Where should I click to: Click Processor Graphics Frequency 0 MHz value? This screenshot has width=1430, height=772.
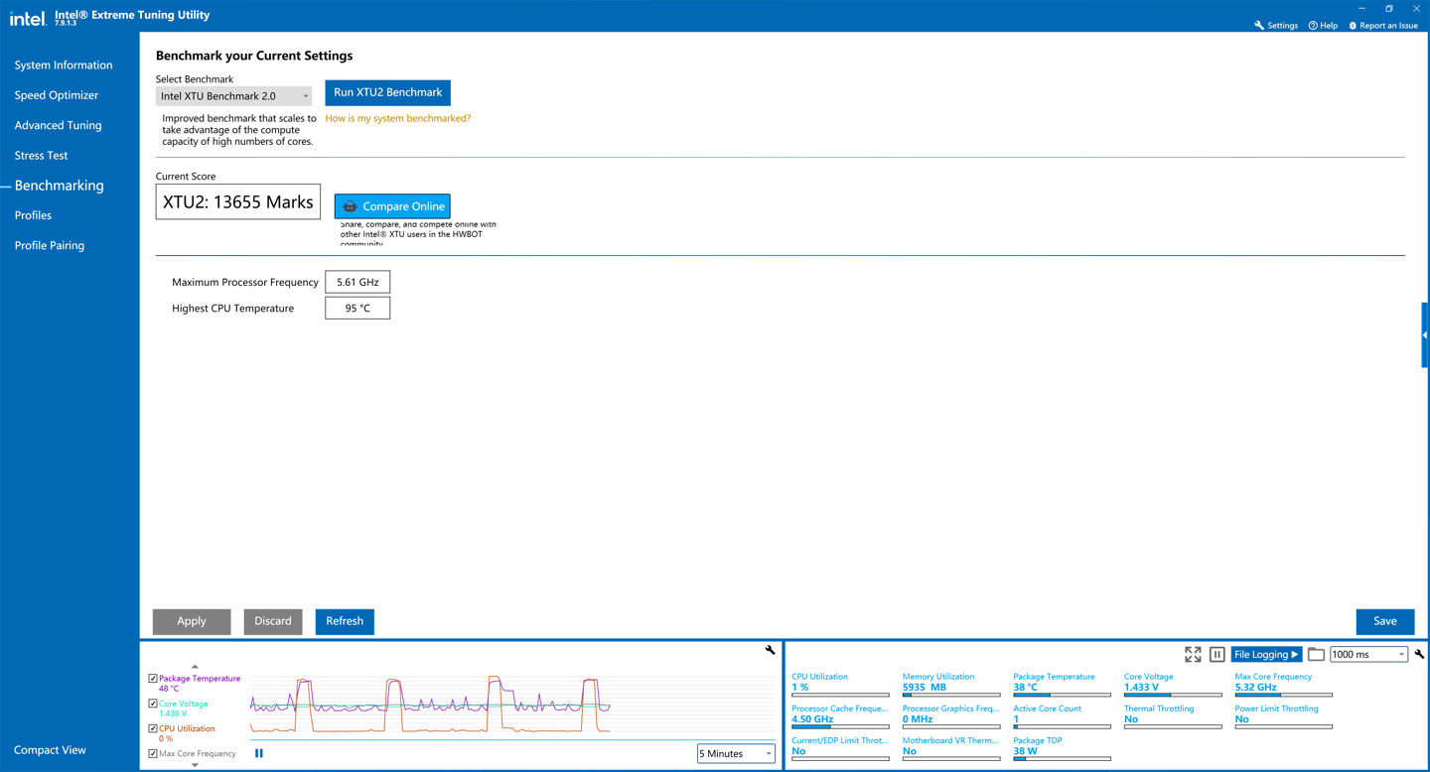(x=919, y=719)
